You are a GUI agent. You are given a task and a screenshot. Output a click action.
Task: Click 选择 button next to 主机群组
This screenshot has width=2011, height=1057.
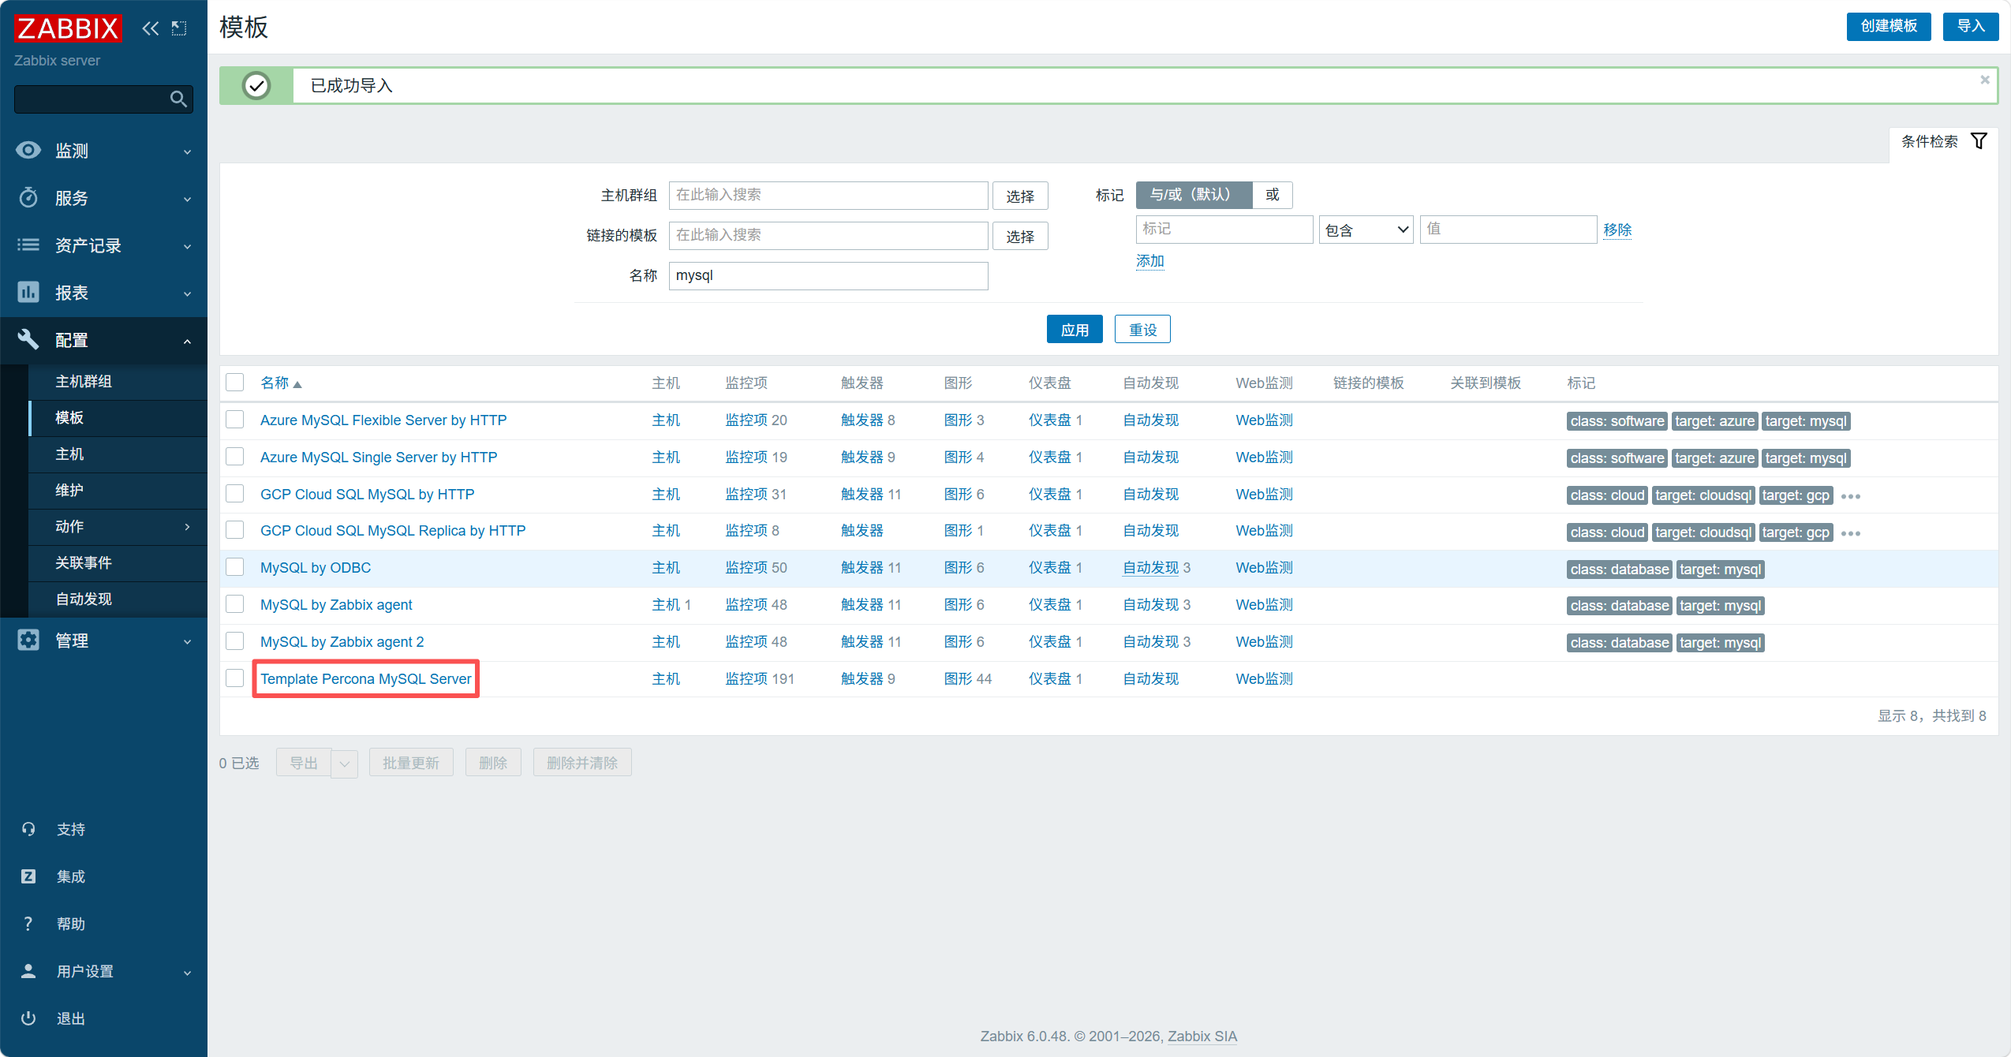[1020, 196]
